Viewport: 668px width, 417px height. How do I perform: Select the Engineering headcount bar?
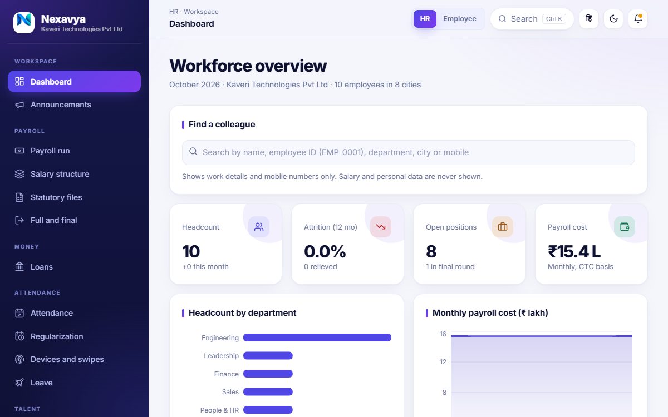pos(317,337)
